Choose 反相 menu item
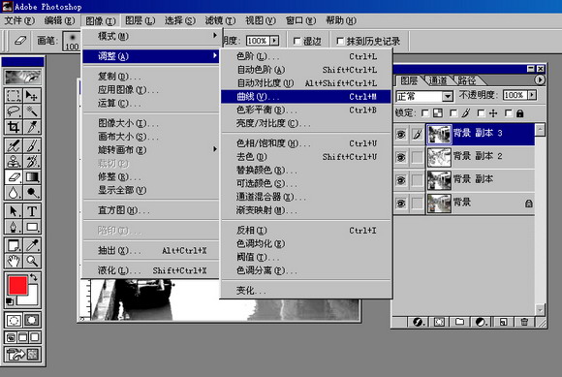 point(305,230)
